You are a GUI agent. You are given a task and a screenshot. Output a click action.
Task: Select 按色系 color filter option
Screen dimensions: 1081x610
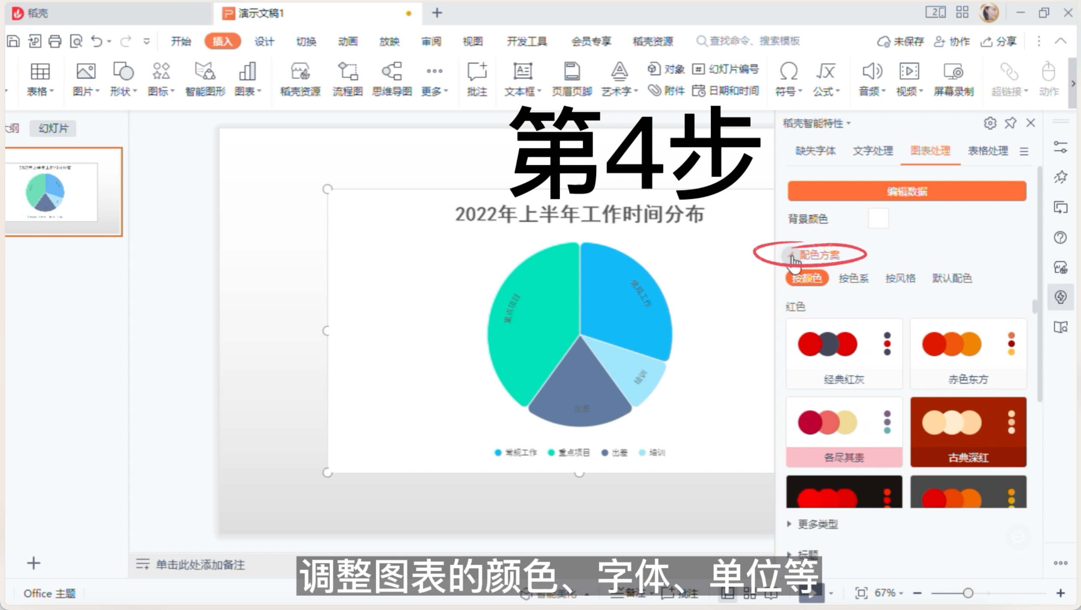point(854,278)
